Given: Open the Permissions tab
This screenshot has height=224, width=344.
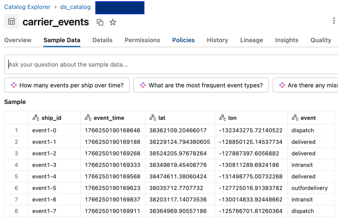Looking at the screenshot, I should 142,40.
